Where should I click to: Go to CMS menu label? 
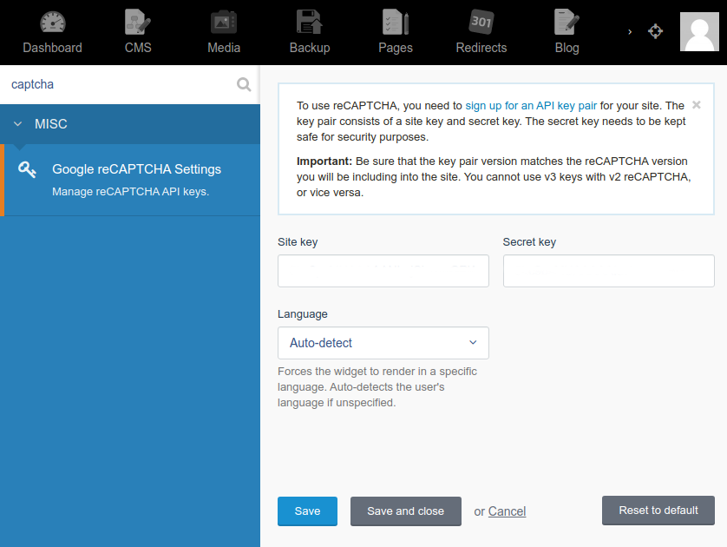[138, 48]
